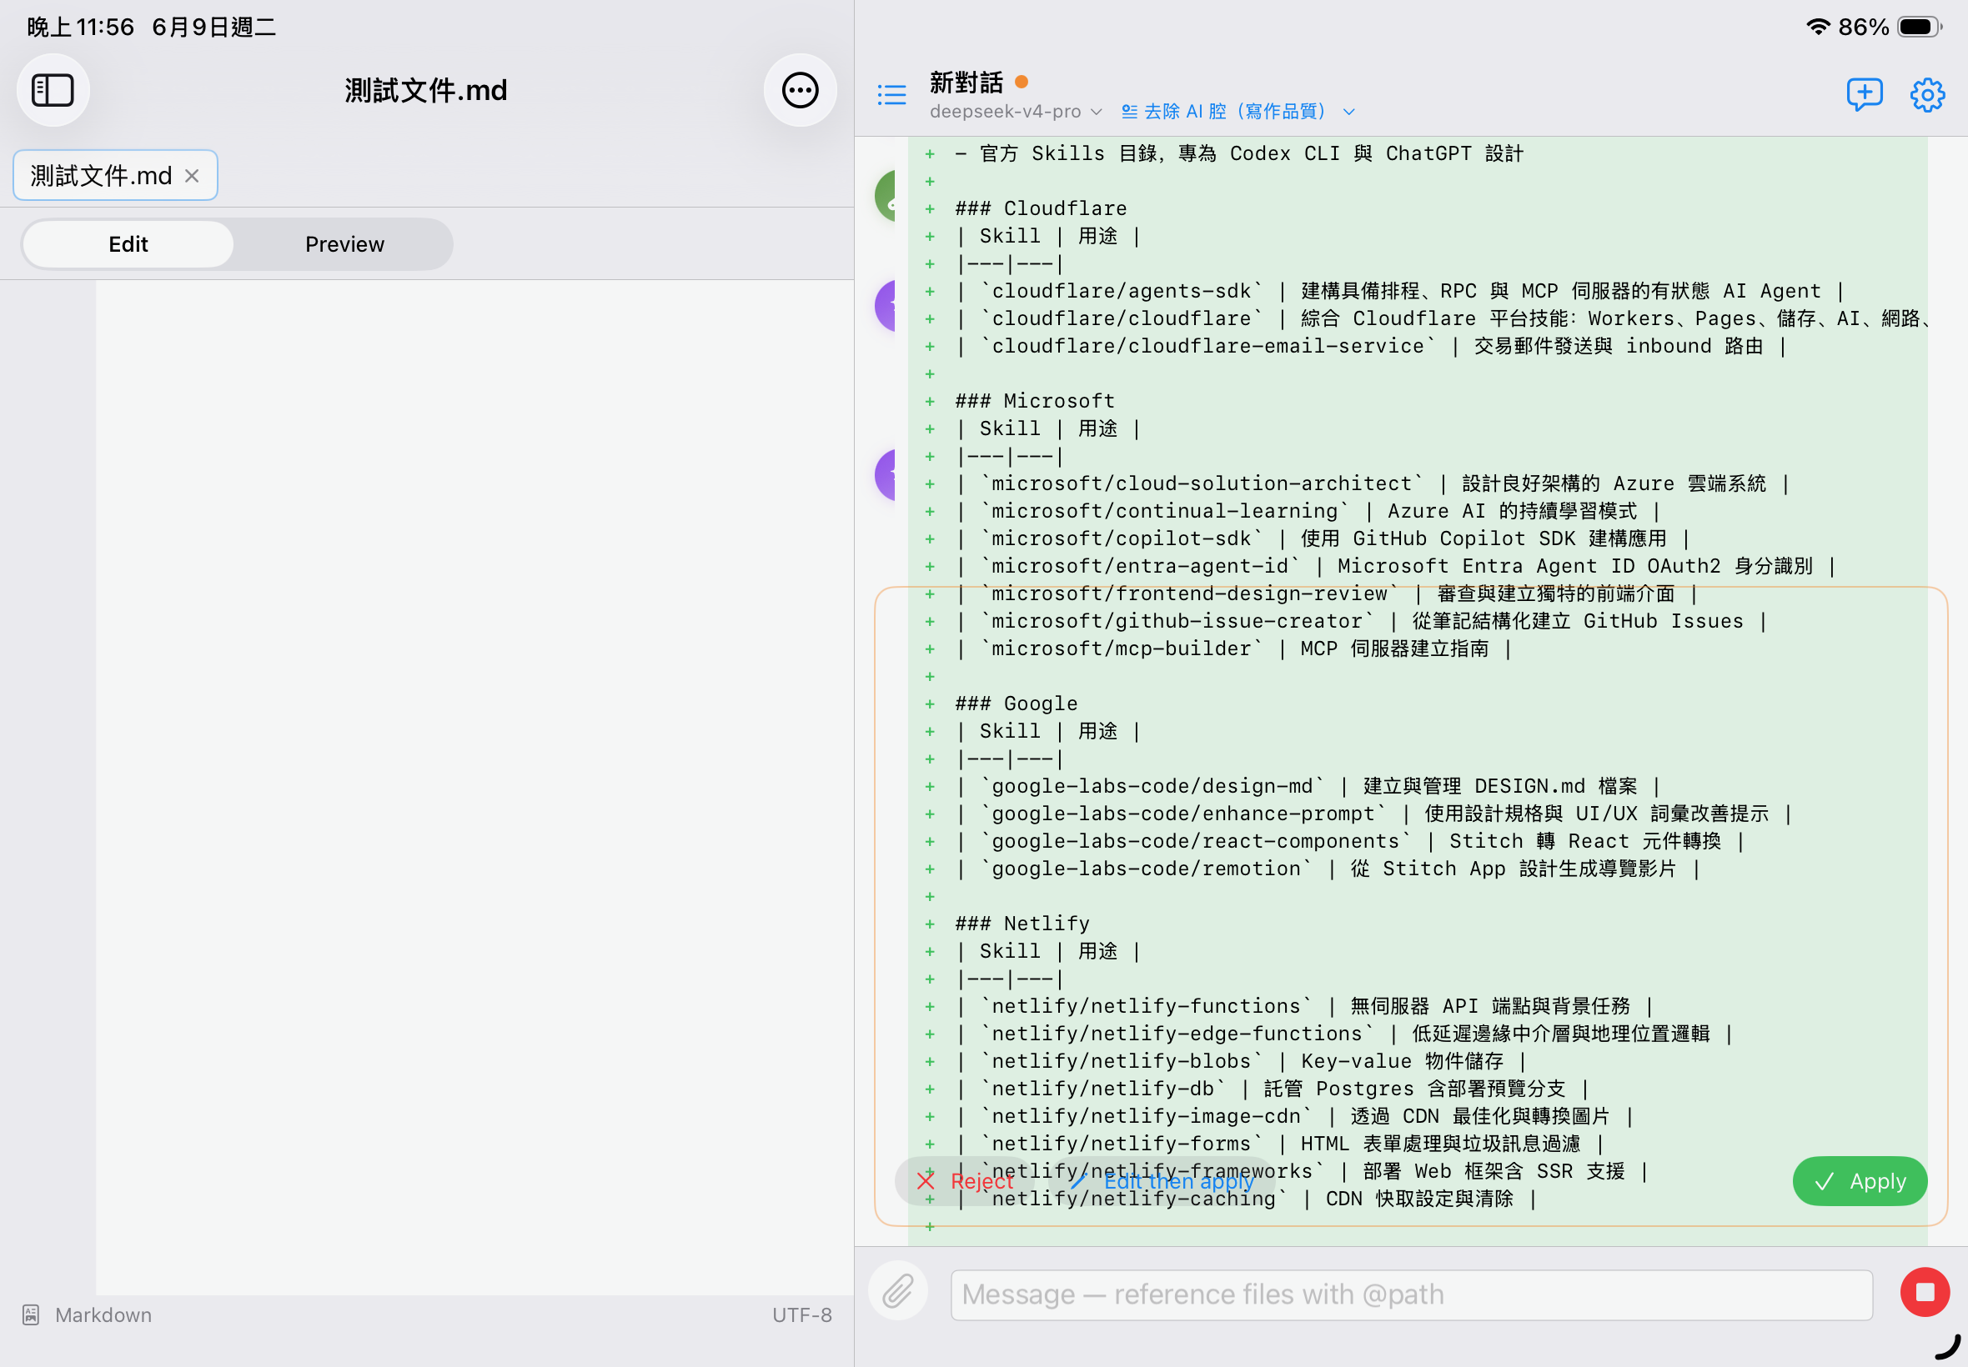Click the google-labs-code/react-components row
The height and width of the screenshot is (1367, 1968).
[1349, 841]
